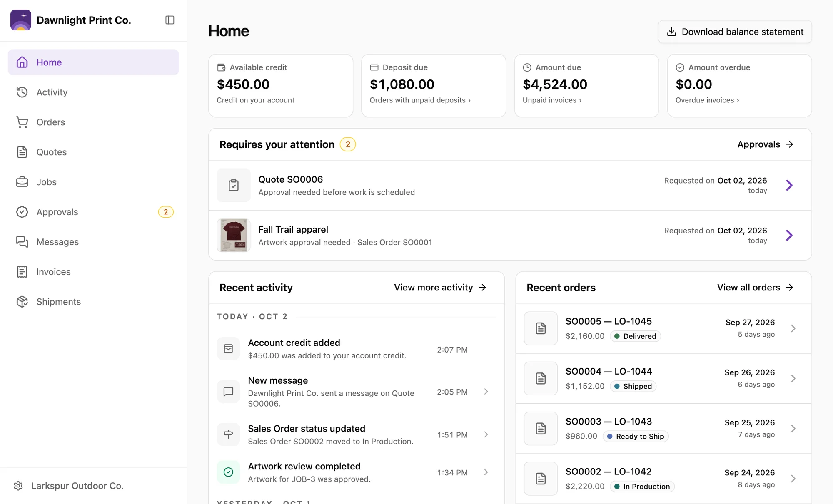The image size is (833, 504).
Task: Click the Home house icon in sidebar
Action: tap(22, 62)
